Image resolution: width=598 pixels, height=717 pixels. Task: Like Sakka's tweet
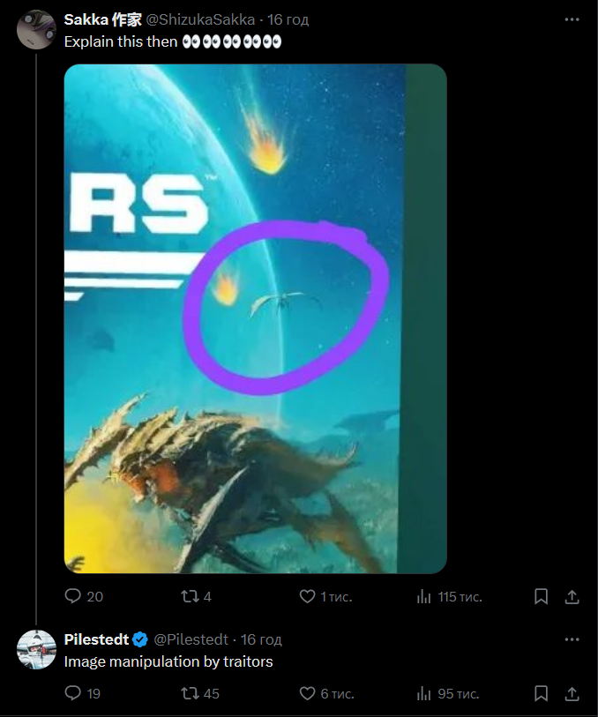pos(307,597)
